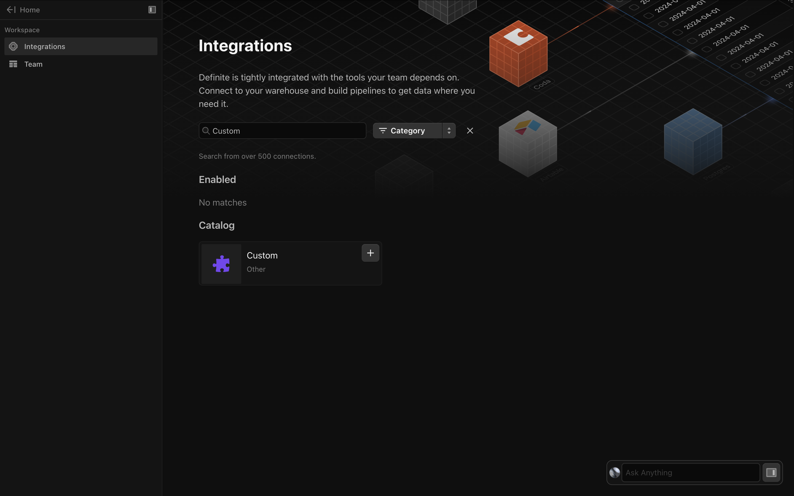The image size is (794, 496).
Task: Open the Category filter dropdown
Action: (x=408, y=131)
